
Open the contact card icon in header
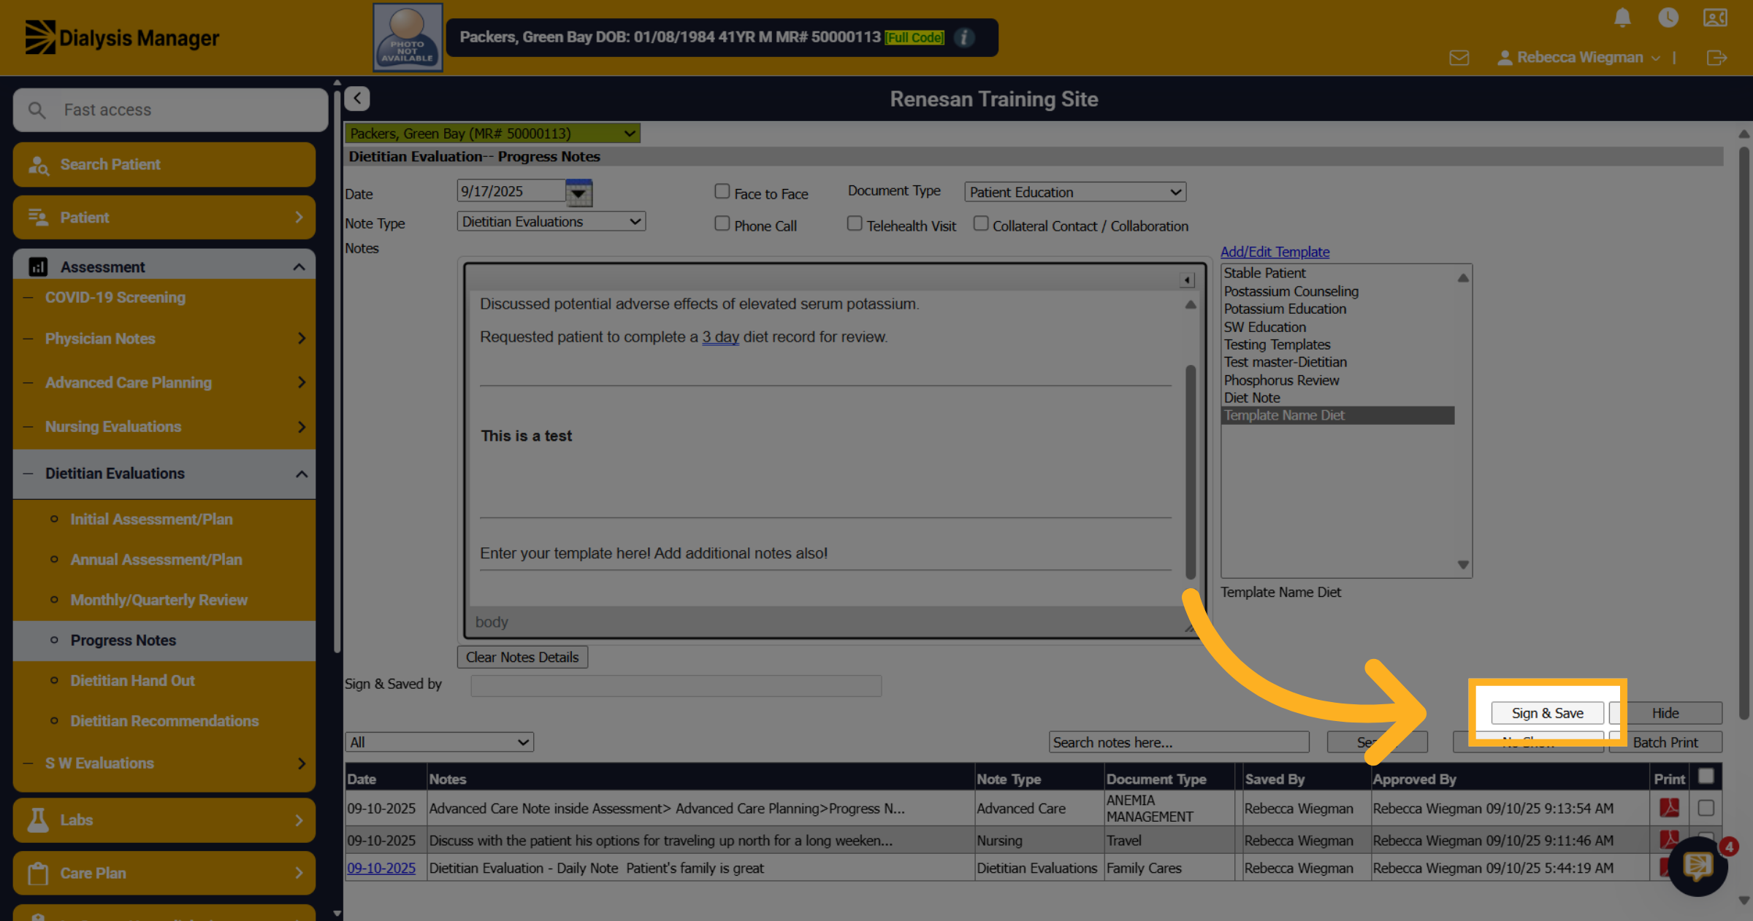[x=1714, y=18]
